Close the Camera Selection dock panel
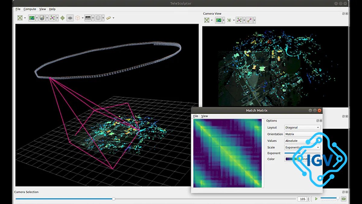362x204 pixels. coord(347,192)
